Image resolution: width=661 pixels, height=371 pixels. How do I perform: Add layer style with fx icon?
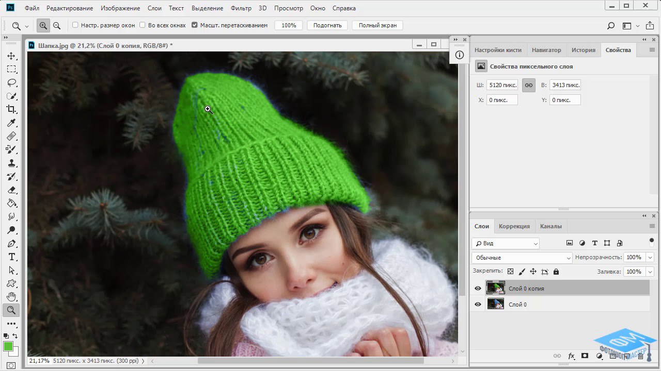click(572, 356)
